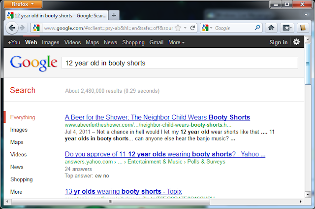Click the abeerfortheshower.com green URL
The image size is (315, 209).
pos(148,125)
